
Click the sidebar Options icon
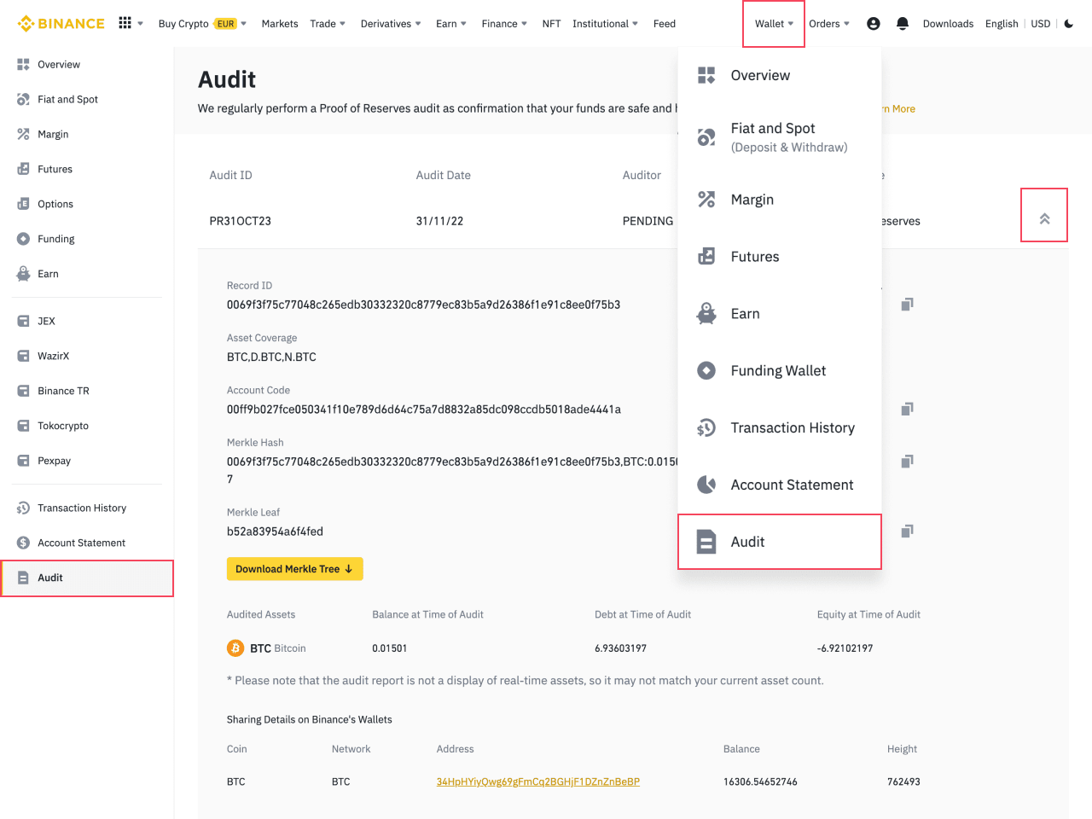[x=23, y=205]
